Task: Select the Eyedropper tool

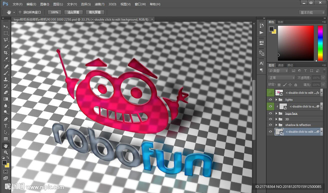Action: point(6,59)
